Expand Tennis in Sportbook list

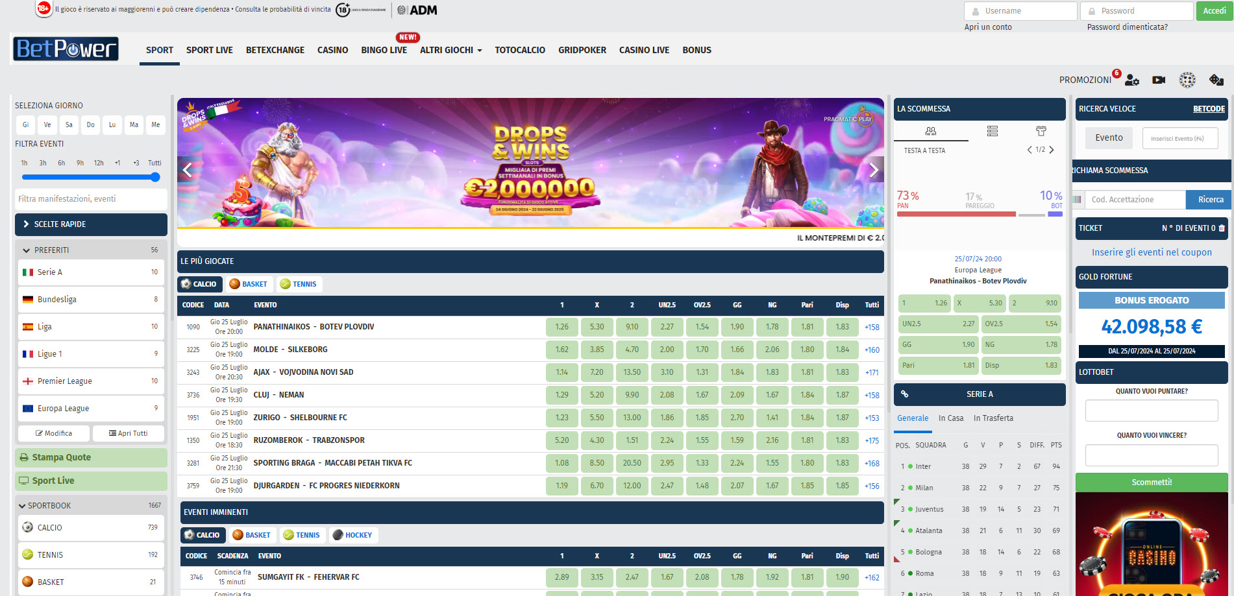pos(91,555)
